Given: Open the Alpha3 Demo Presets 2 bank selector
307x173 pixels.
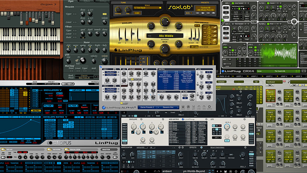Looking at the screenshot, I should coord(148,107).
